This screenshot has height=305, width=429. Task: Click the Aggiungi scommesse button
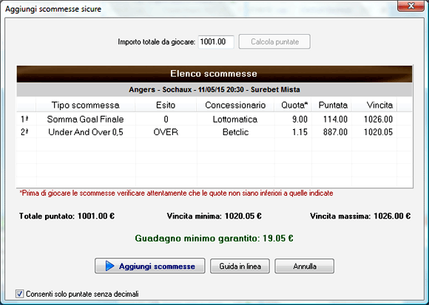click(150, 266)
